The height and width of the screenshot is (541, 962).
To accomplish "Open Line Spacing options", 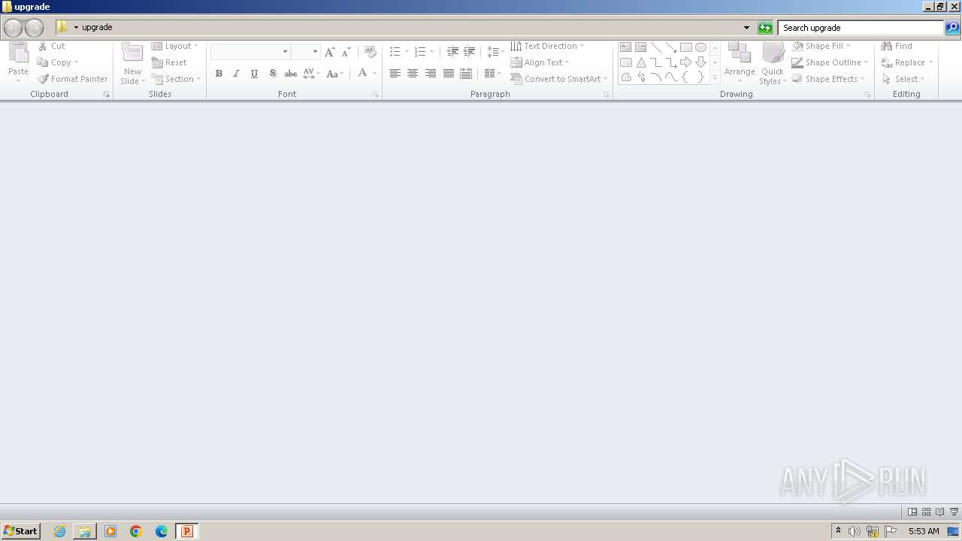I will 495,52.
